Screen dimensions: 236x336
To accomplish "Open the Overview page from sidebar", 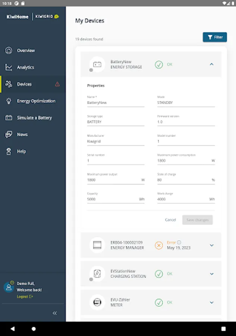I will tap(33, 50).
